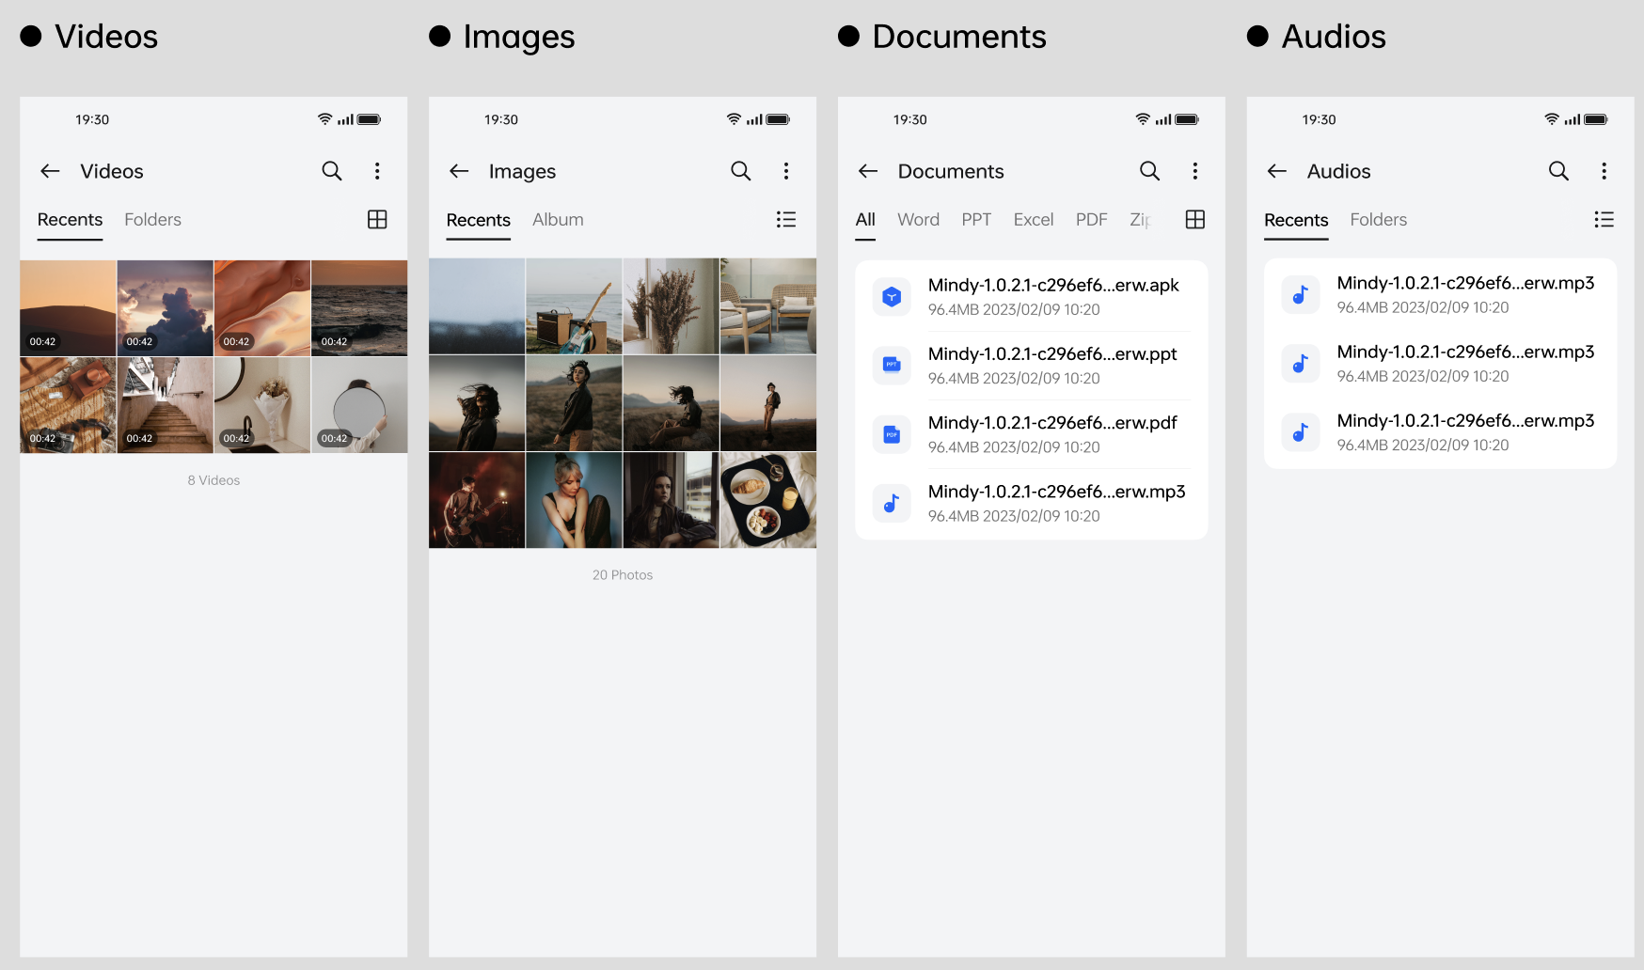Image resolution: width=1644 pixels, height=970 pixels.
Task: Search within the Audios screen
Action: pyautogui.click(x=1558, y=171)
